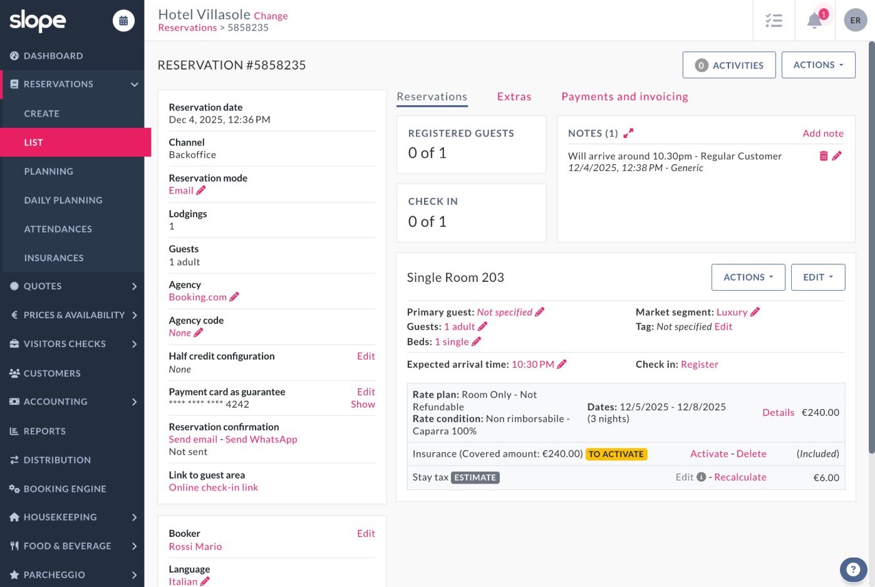Open the calendar icon beside the Slope logo
The width and height of the screenshot is (875, 587).
pyautogui.click(x=123, y=21)
